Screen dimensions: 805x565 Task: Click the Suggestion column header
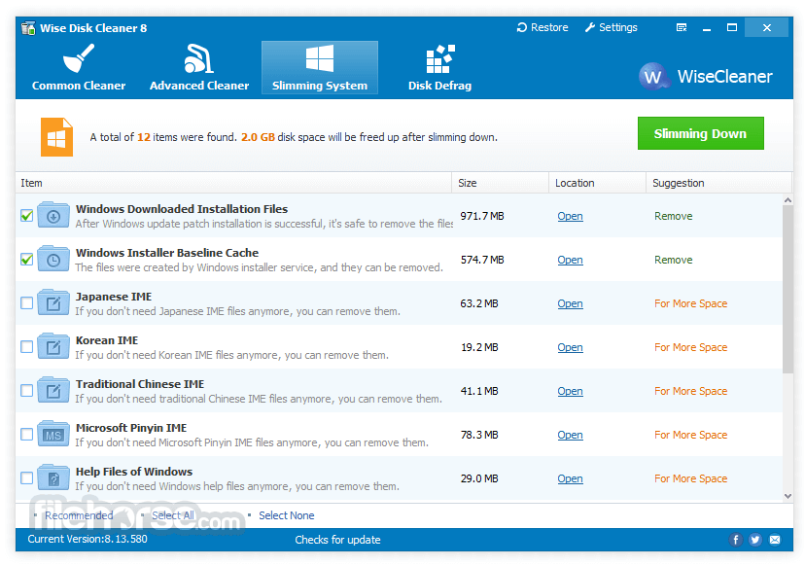pyautogui.click(x=718, y=183)
